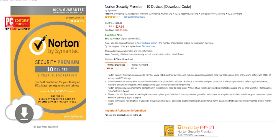277x138 pixels.
Task: Click the Norton product box image
Action: 48,63
